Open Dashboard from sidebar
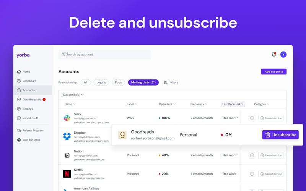Viewport: 306px width, 191px height. (27, 81)
